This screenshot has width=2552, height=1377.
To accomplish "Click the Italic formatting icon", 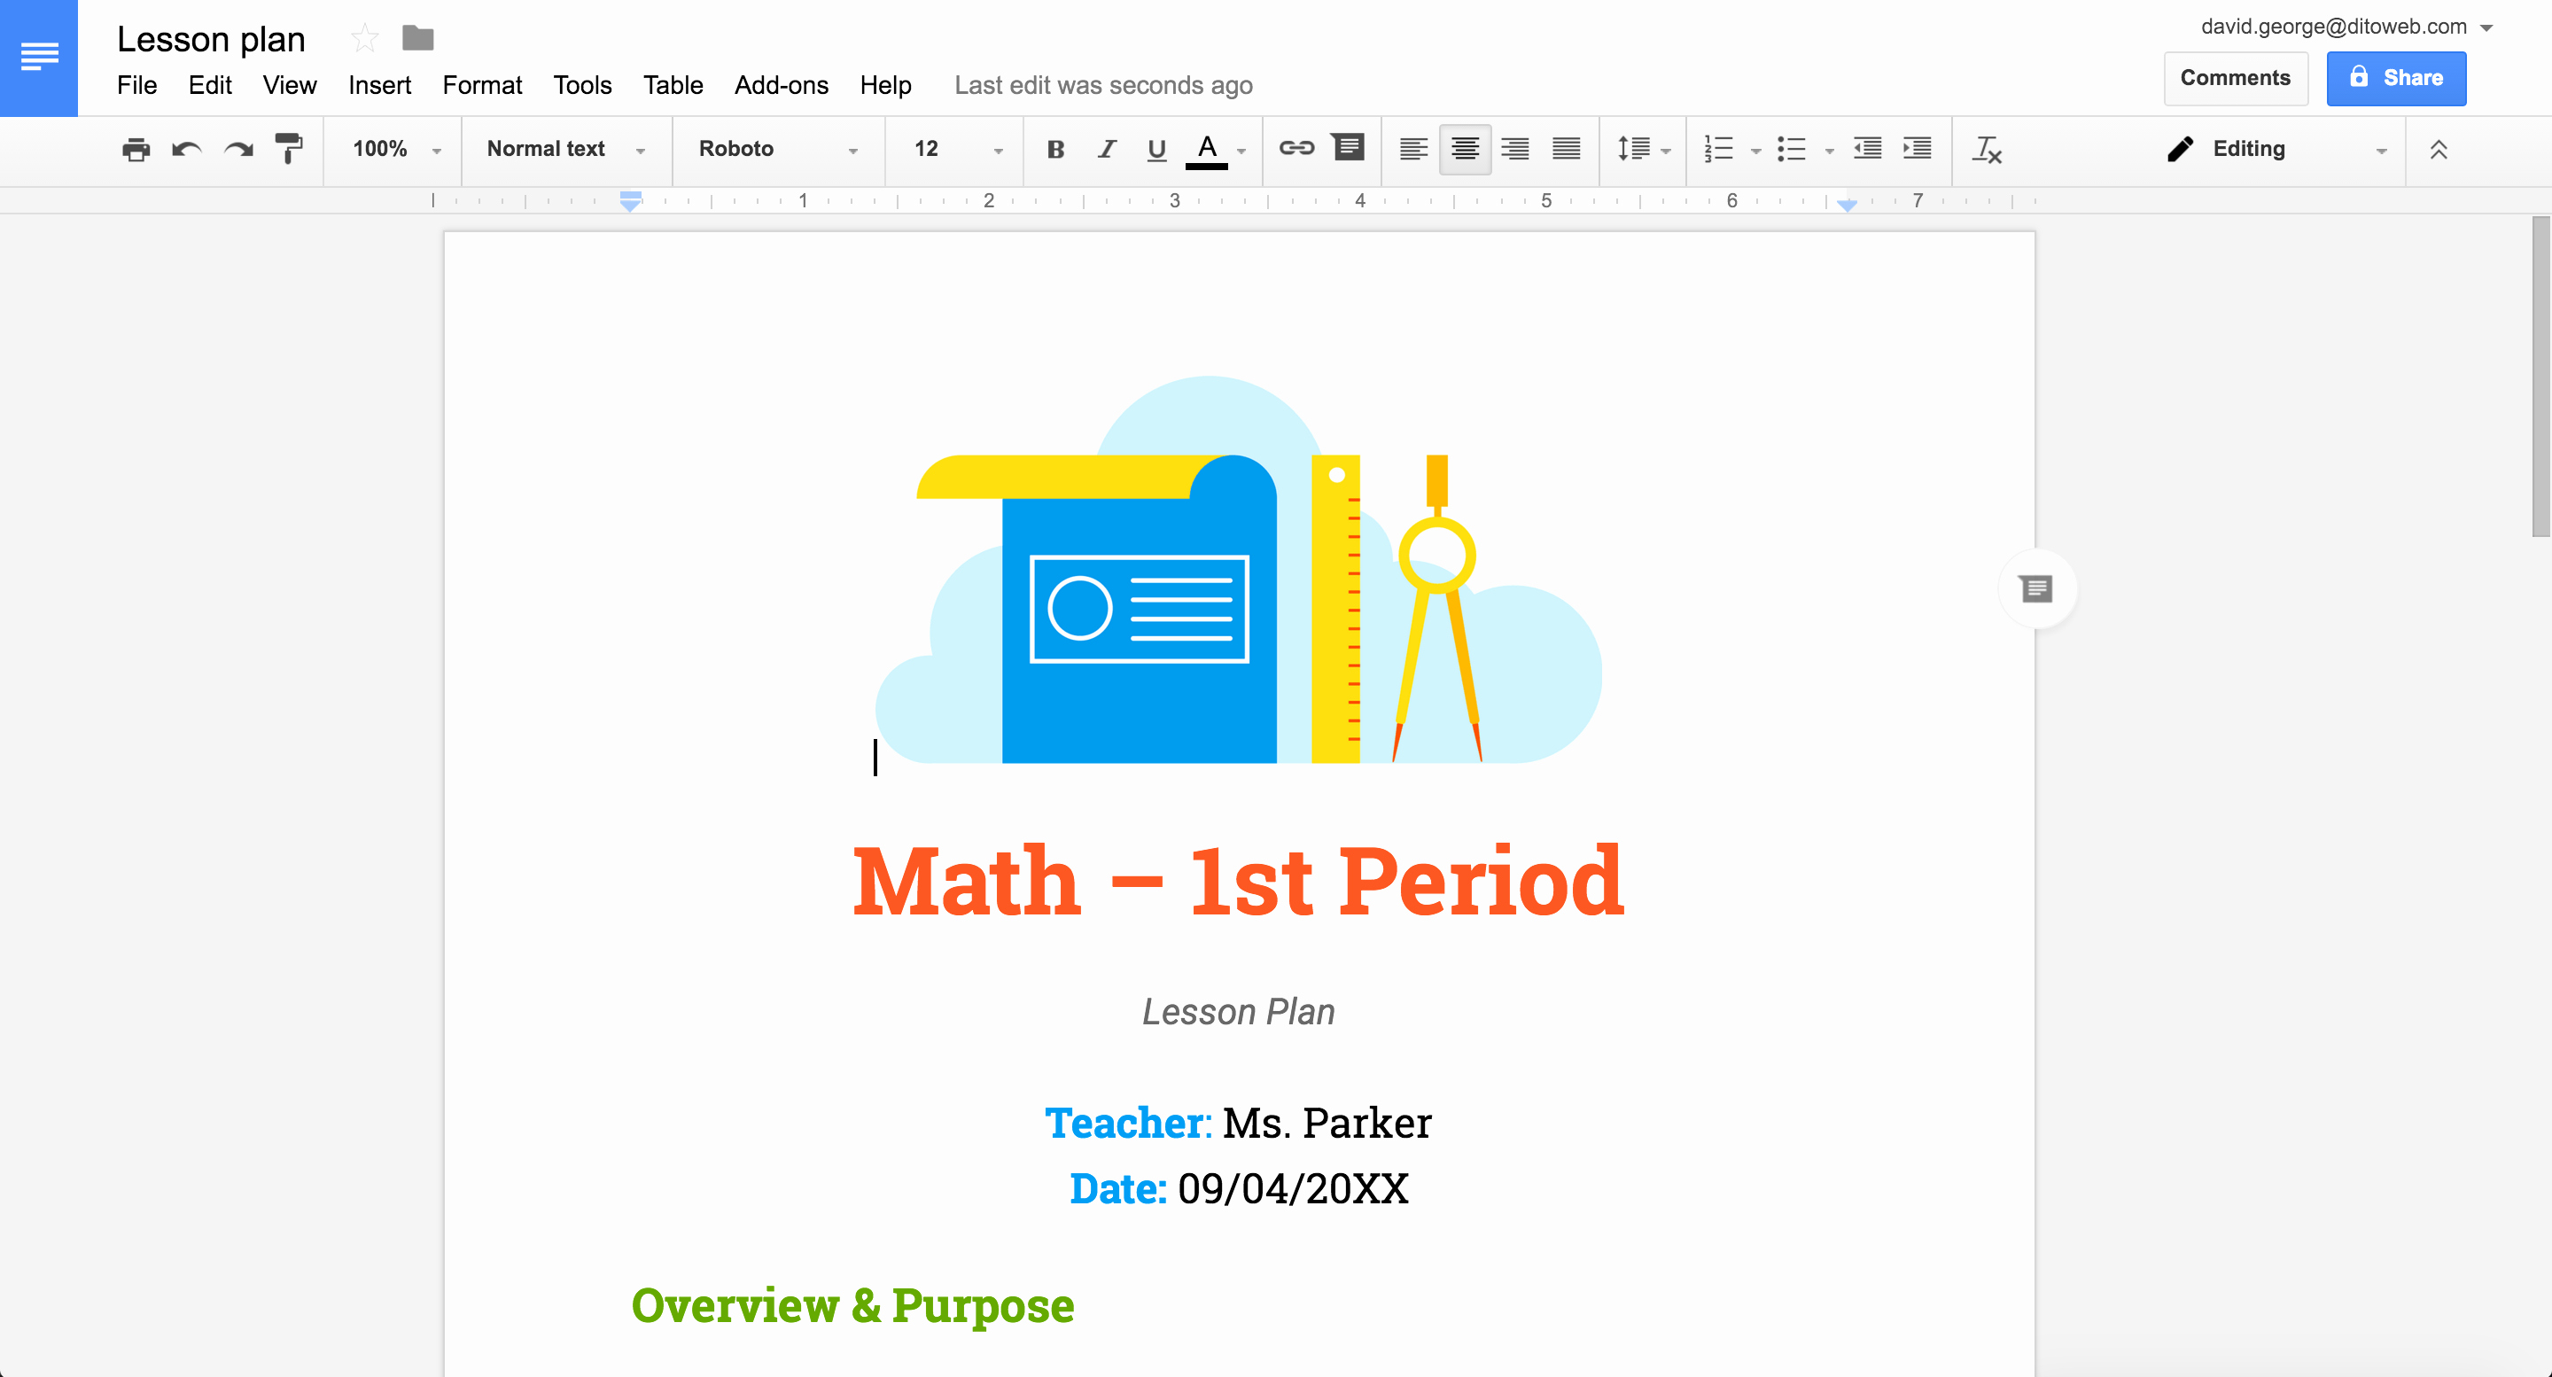I will pyautogui.click(x=1104, y=149).
